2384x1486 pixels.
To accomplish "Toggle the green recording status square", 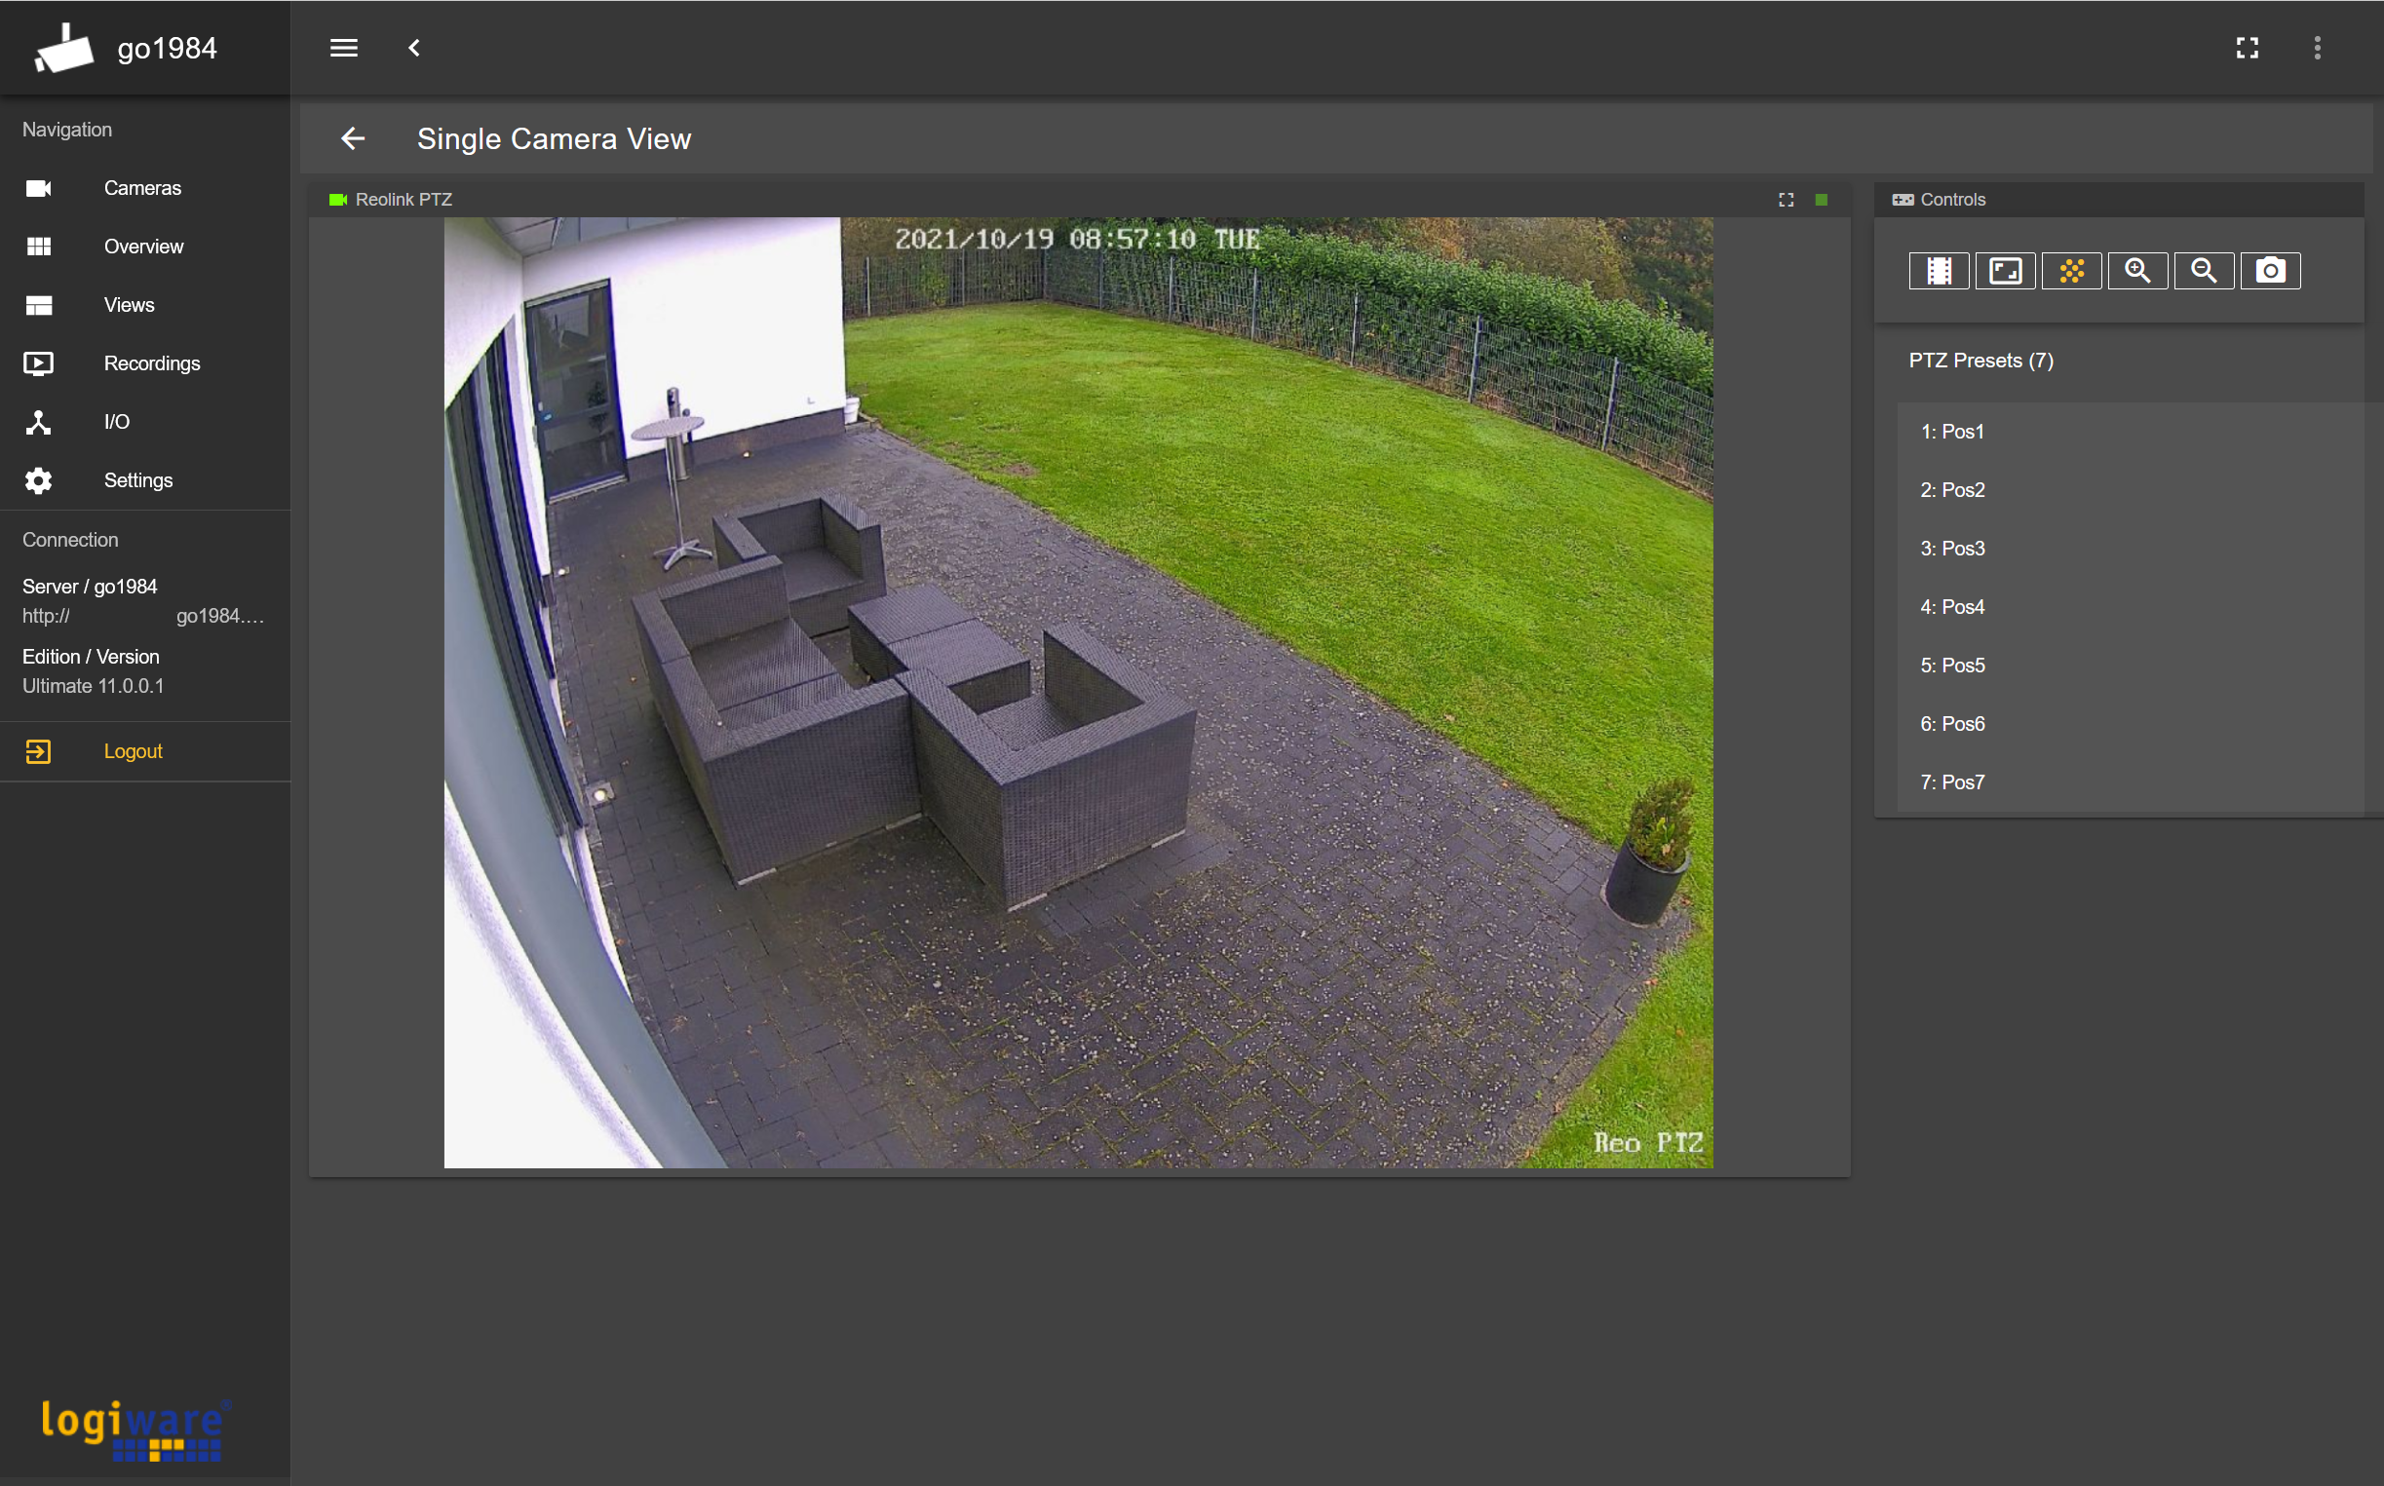I will (1822, 200).
